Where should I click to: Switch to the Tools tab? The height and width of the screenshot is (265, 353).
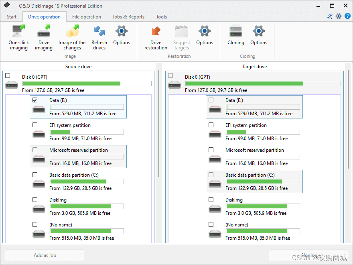click(x=161, y=17)
